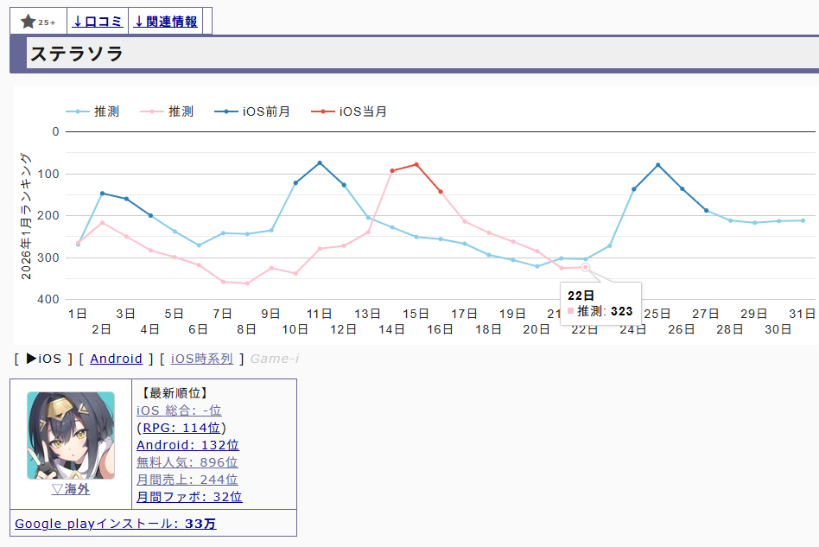The image size is (819, 547).
Task: Open the iOS 総合 ranking link
Action: (x=179, y=410)
